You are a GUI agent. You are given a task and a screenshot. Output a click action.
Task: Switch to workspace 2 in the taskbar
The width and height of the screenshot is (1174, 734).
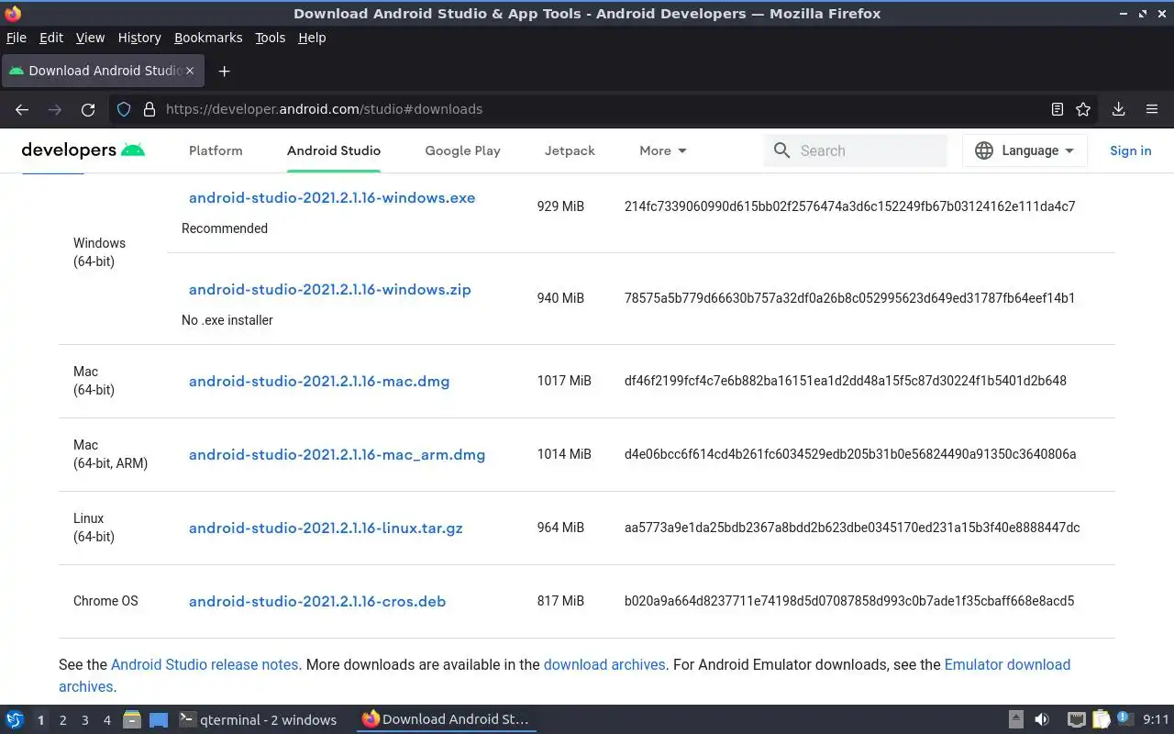tap(62, 720)
